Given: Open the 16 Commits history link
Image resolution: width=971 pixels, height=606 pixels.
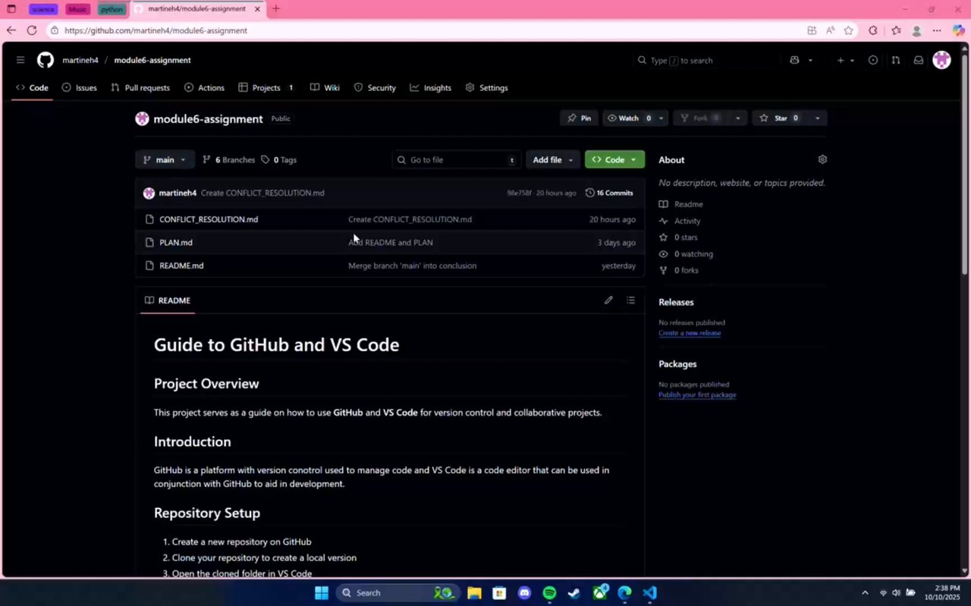Looking at the screenshot, I should [609, 193].
